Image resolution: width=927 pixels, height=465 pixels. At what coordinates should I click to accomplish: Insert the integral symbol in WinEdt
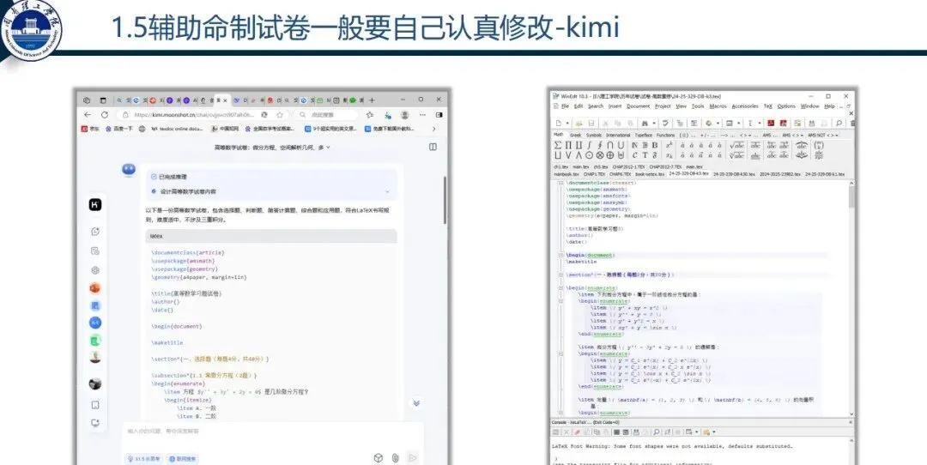(590, 145)
